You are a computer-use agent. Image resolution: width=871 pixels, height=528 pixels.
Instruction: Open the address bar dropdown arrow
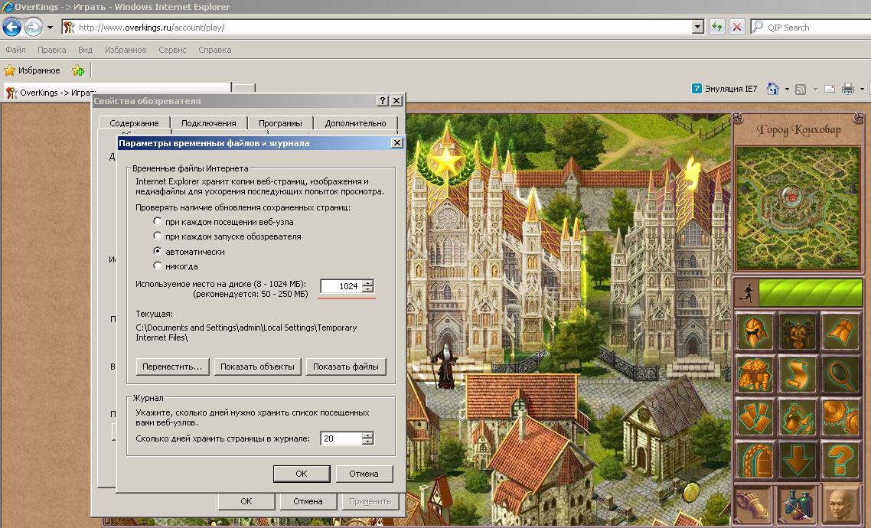tap(698, 27)
